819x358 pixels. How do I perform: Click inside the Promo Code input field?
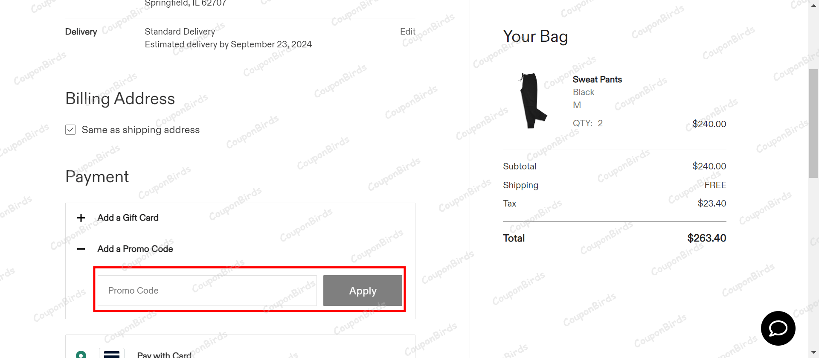click(207, 291)
